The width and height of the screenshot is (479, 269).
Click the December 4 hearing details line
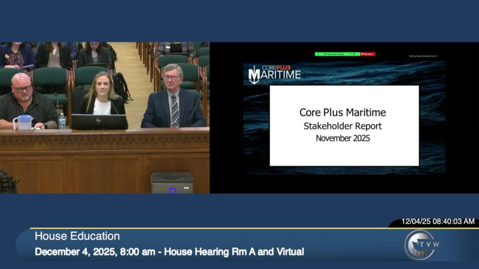click(169, 252)
